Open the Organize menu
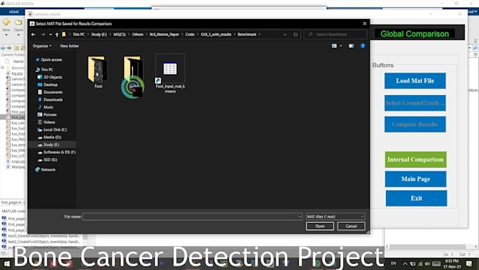This screenshot has height=270, width=479. (42, 46)
